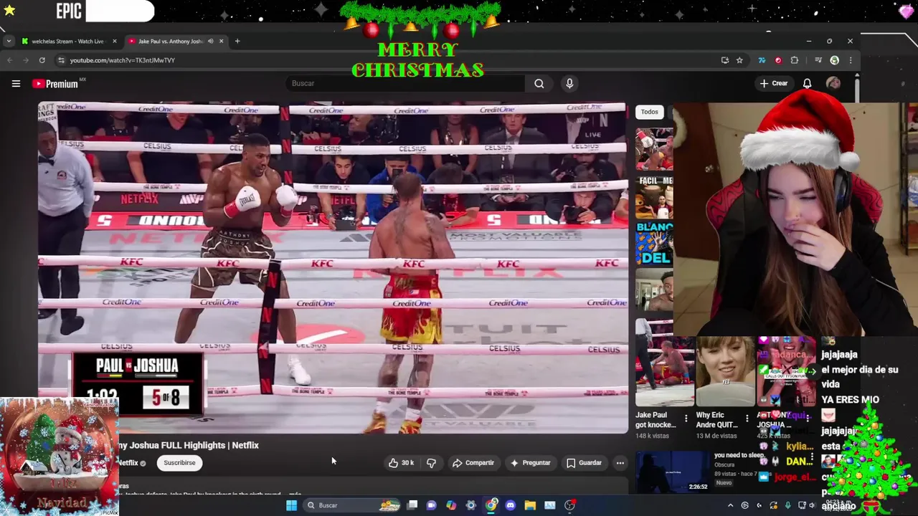Go back in browser history
This screenshot has width=918, height=516.
[10, 60]
